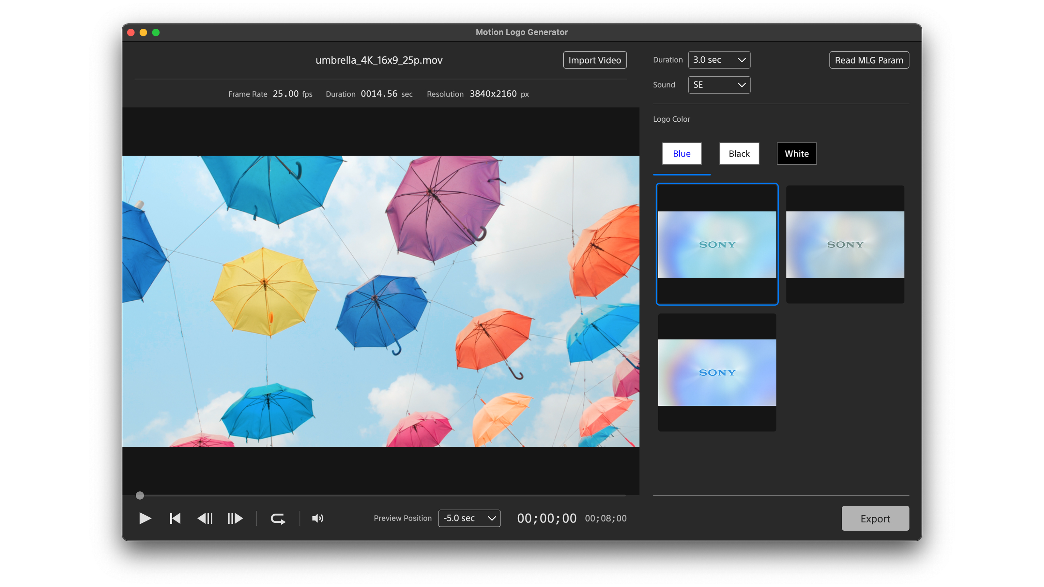Viewport: 1044px width, 587px height.
Task: Click the filename umbrella_4K_16x9_25p.mov
Action: tap(379, 60)
